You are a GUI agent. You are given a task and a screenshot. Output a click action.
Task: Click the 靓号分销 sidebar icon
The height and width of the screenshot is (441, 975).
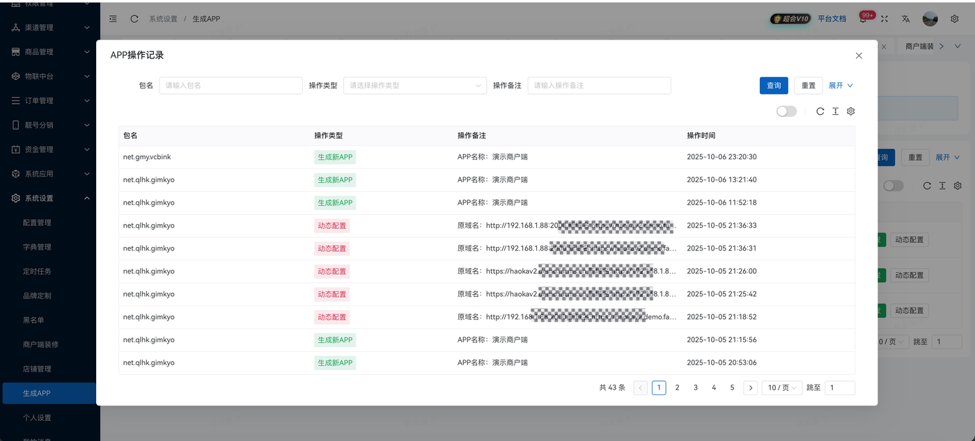coord(16,125)
